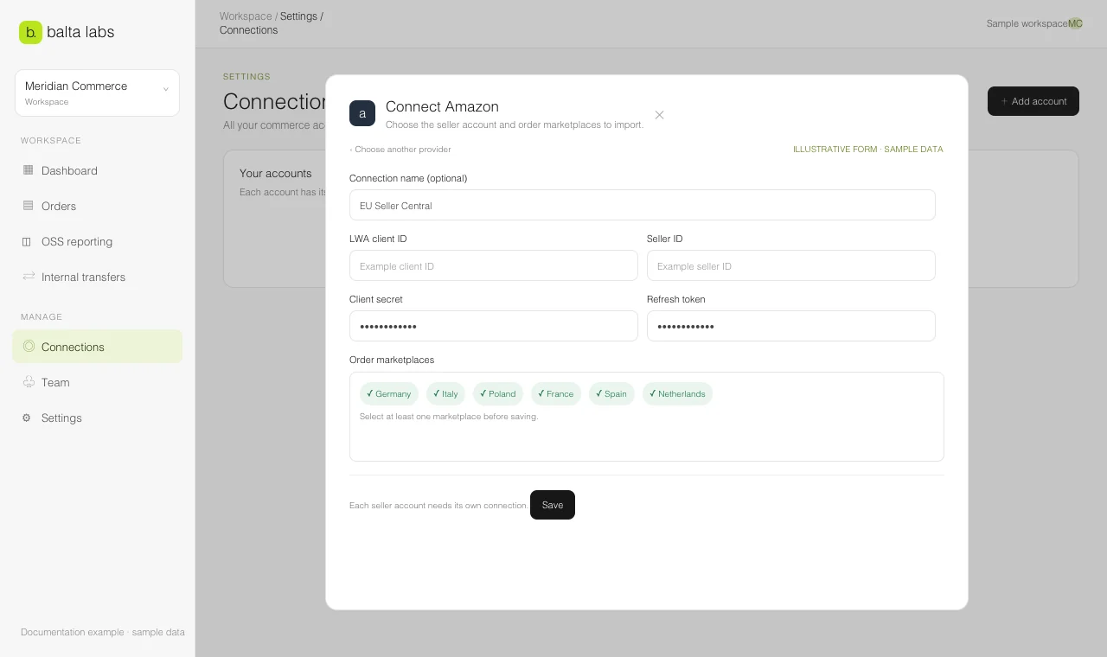Screen dimensions: 1107x657
Task: Deselect the Germany marketplace chip
Action: 389,393
